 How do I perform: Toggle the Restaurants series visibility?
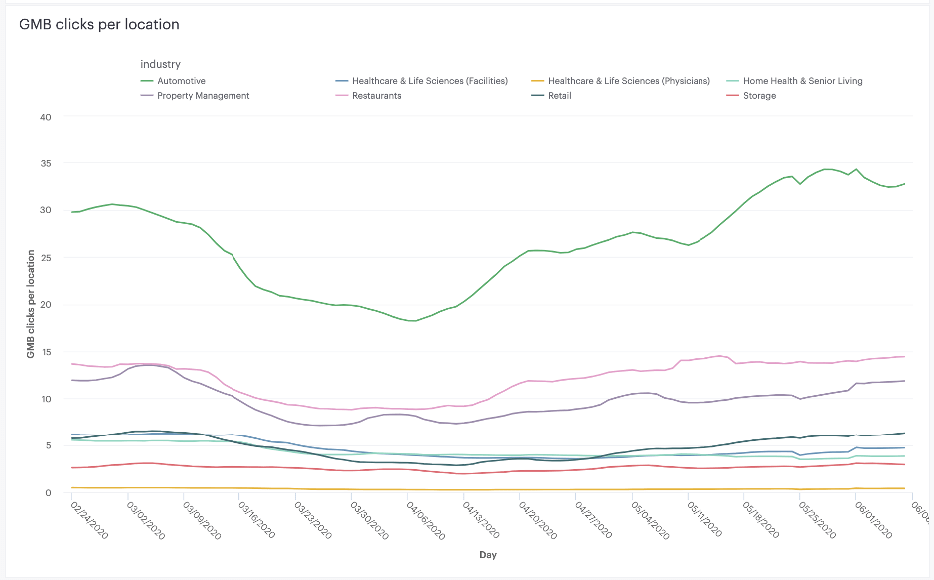(x=379, y=95)
